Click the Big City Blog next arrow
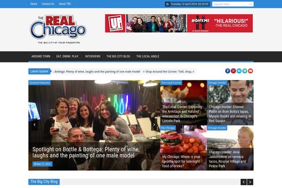Image resolution: width=282 pixels, height=188 pixels. coord(250,182)
